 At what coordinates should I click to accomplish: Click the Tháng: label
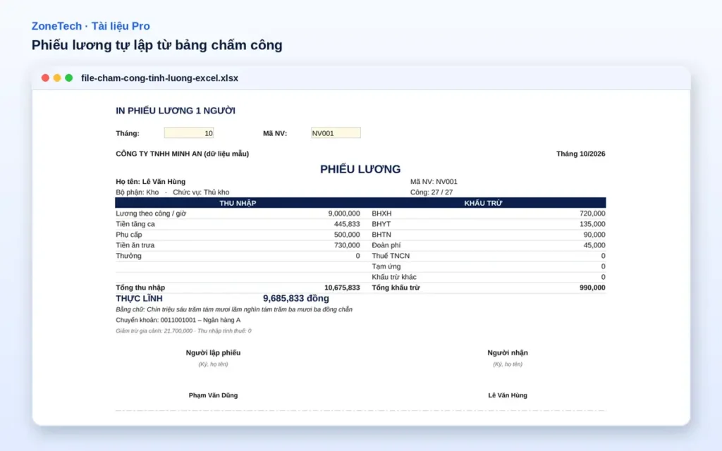(128, 133)
